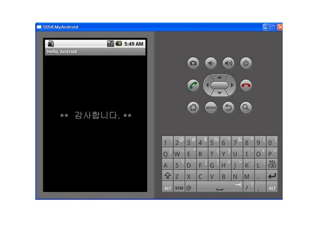The image size is (316, 237).
Task: Click the Z key
Action: click(x=179, y=175)
